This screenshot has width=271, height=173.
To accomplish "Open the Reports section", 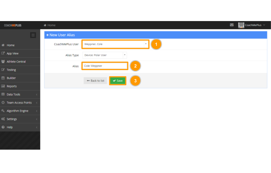I will (20, 86).
